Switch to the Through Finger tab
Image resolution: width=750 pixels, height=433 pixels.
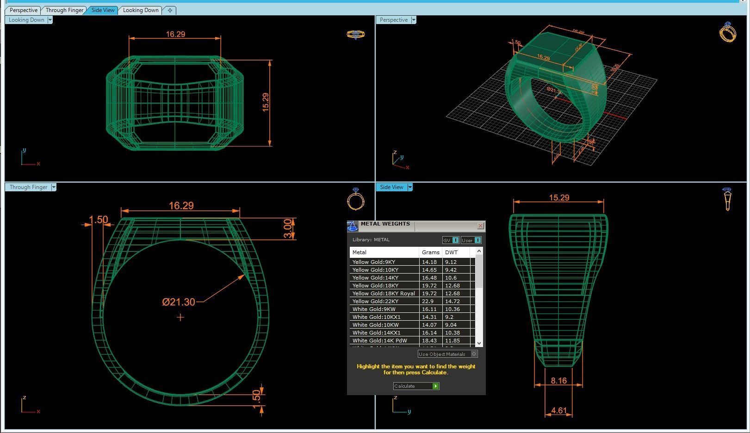[x=64, y=10]
